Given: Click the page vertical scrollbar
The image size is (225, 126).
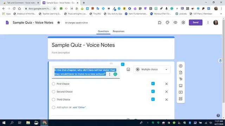Looking at the screenshot, I should pos(224,61).
